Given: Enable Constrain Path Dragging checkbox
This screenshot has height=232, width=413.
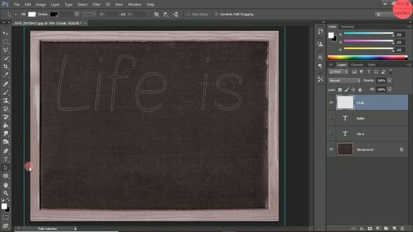Looking at the screenshot, I should click(x=216, y=14).
